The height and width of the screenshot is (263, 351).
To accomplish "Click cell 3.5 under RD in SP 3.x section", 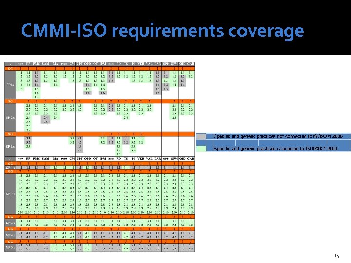I will coord(118,154).
